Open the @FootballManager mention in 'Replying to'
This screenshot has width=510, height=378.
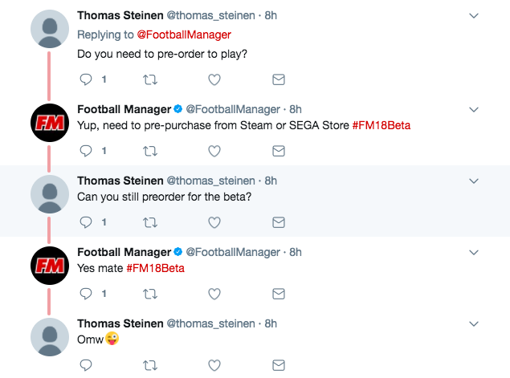point(184,35)
